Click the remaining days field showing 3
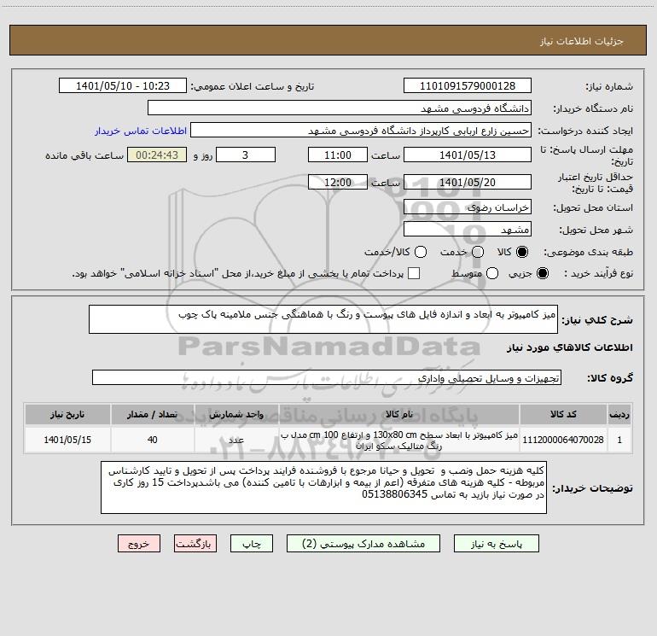 pyautogui.click(x=246, y=155)
